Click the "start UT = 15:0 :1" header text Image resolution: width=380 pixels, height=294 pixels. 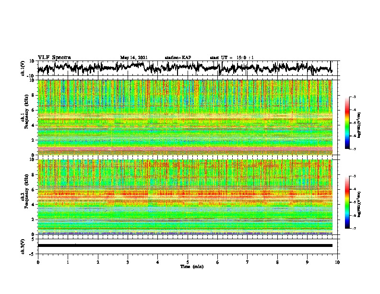232,58
